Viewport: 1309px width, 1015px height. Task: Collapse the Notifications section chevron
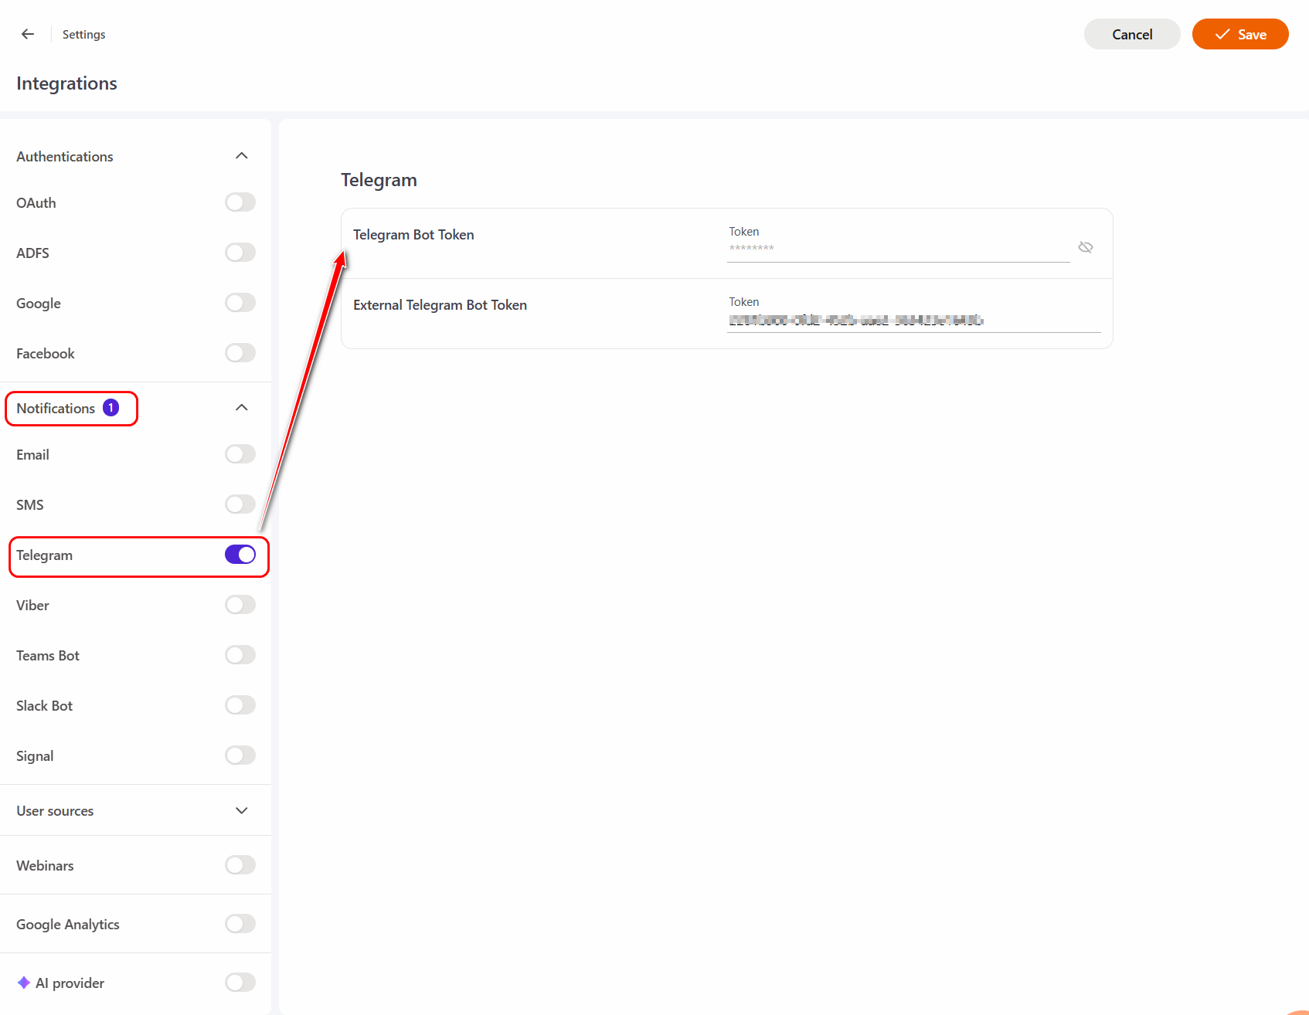242,408
